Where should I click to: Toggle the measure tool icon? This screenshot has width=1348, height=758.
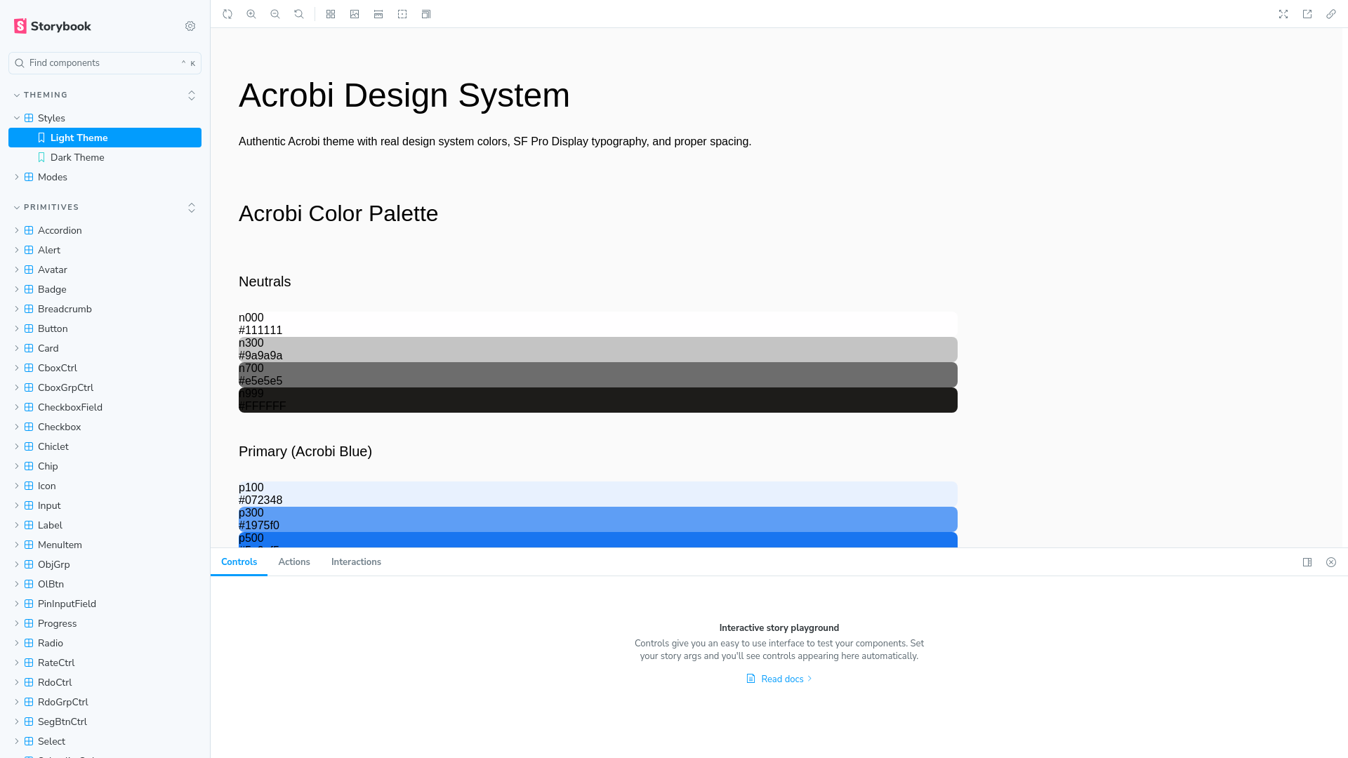pos(378,14)
